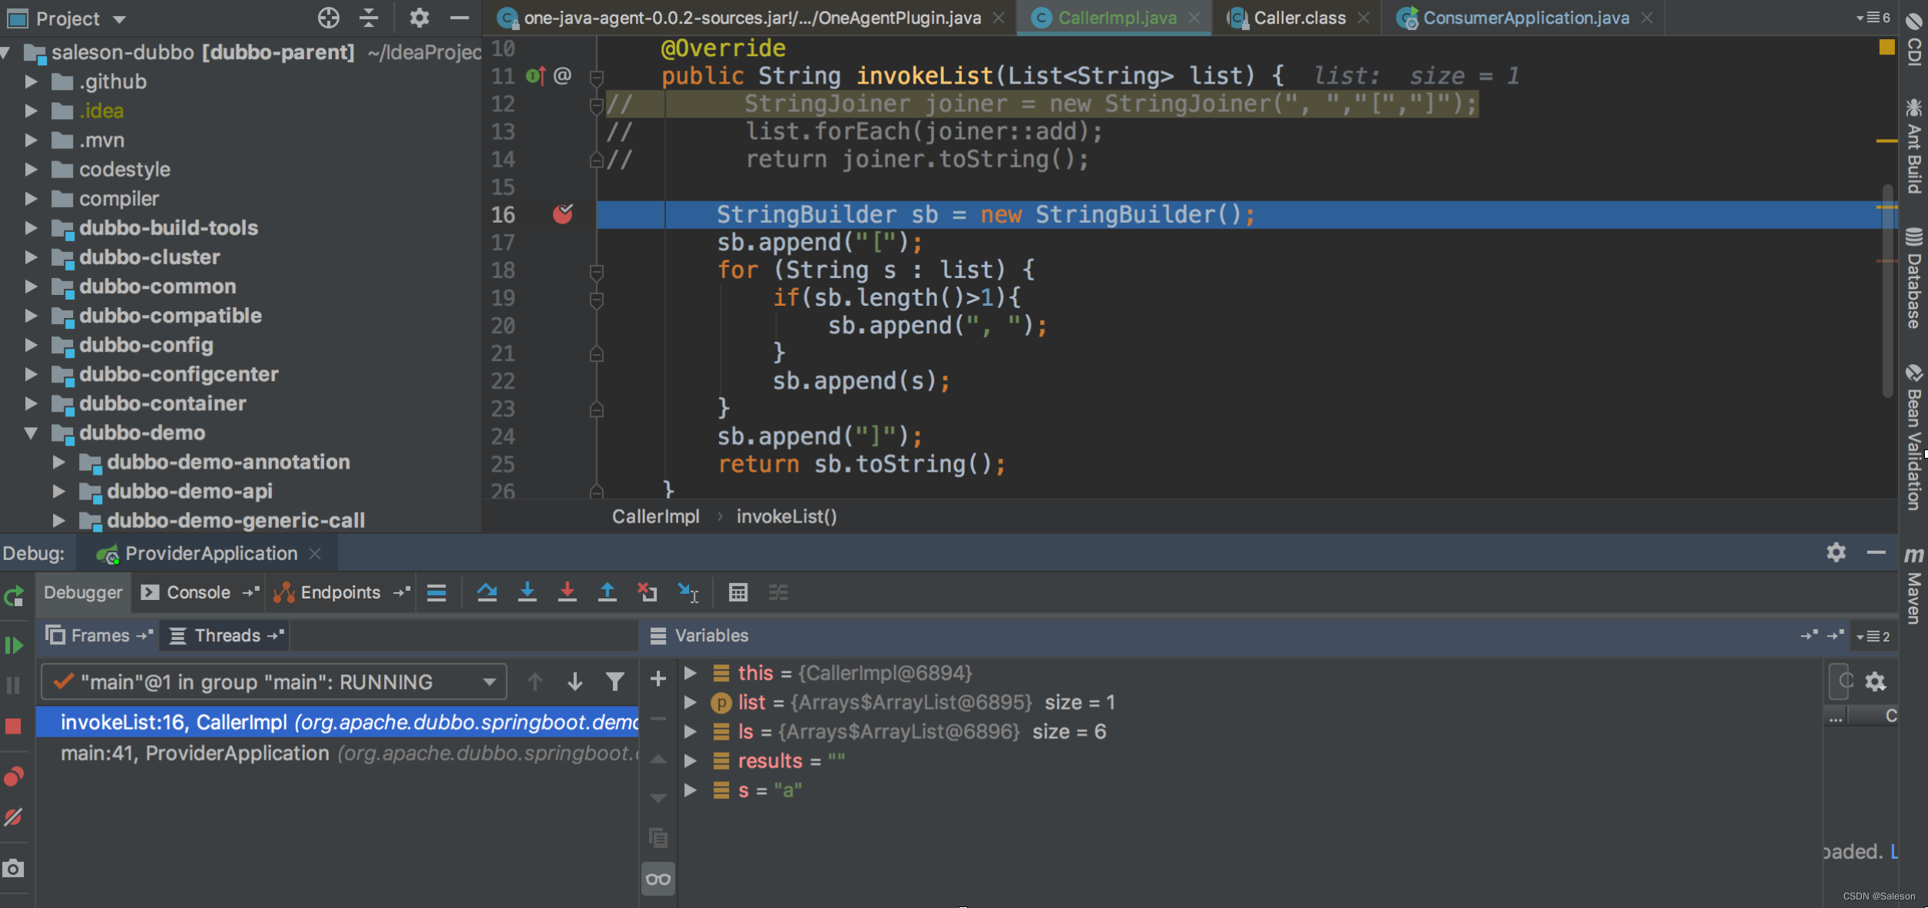Open the Bean Validation tool window
The height and width of the screenshot is (908, 1928).
[1913, 436]
